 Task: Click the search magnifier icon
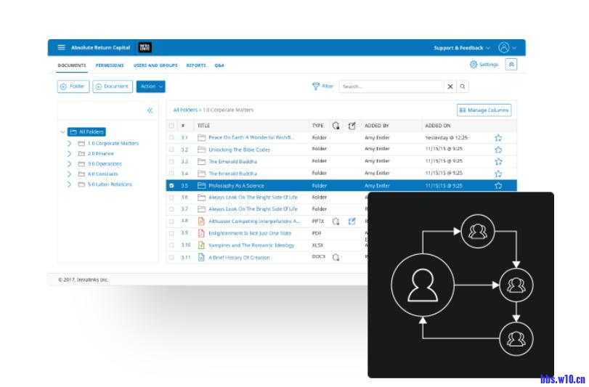tap(463, 86)
